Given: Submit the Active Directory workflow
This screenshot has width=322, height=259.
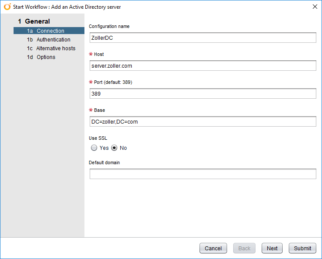Looking at the screenshot, I should coord(302,248).
